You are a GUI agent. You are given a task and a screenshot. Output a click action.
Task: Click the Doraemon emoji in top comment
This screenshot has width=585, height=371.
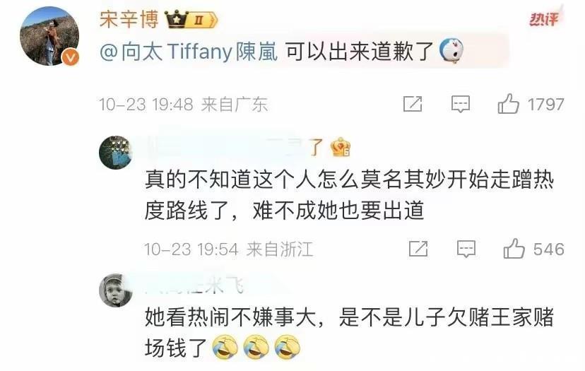point(451,50)
